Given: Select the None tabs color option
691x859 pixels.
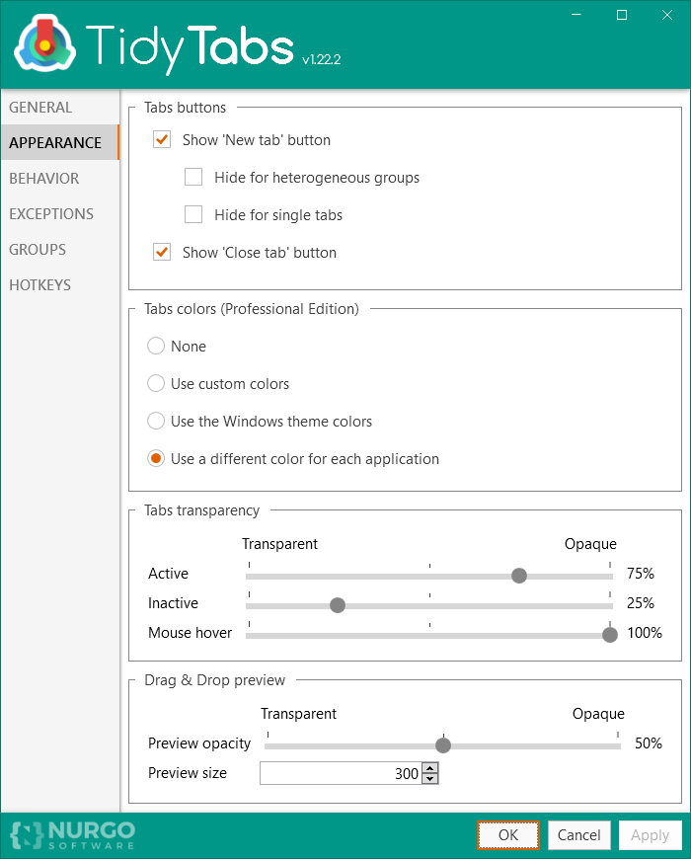Looking at the screenshot, I should coord(156,346).
